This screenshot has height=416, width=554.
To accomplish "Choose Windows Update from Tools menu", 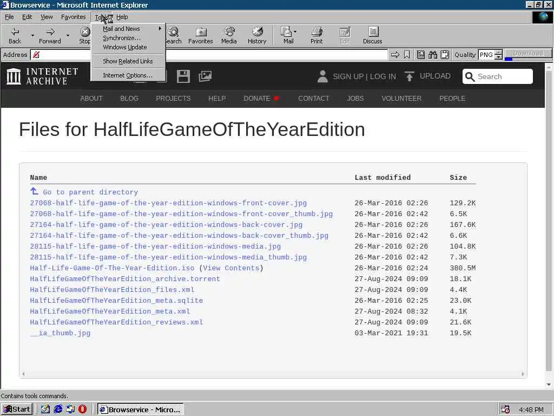I will pos(128,47).
